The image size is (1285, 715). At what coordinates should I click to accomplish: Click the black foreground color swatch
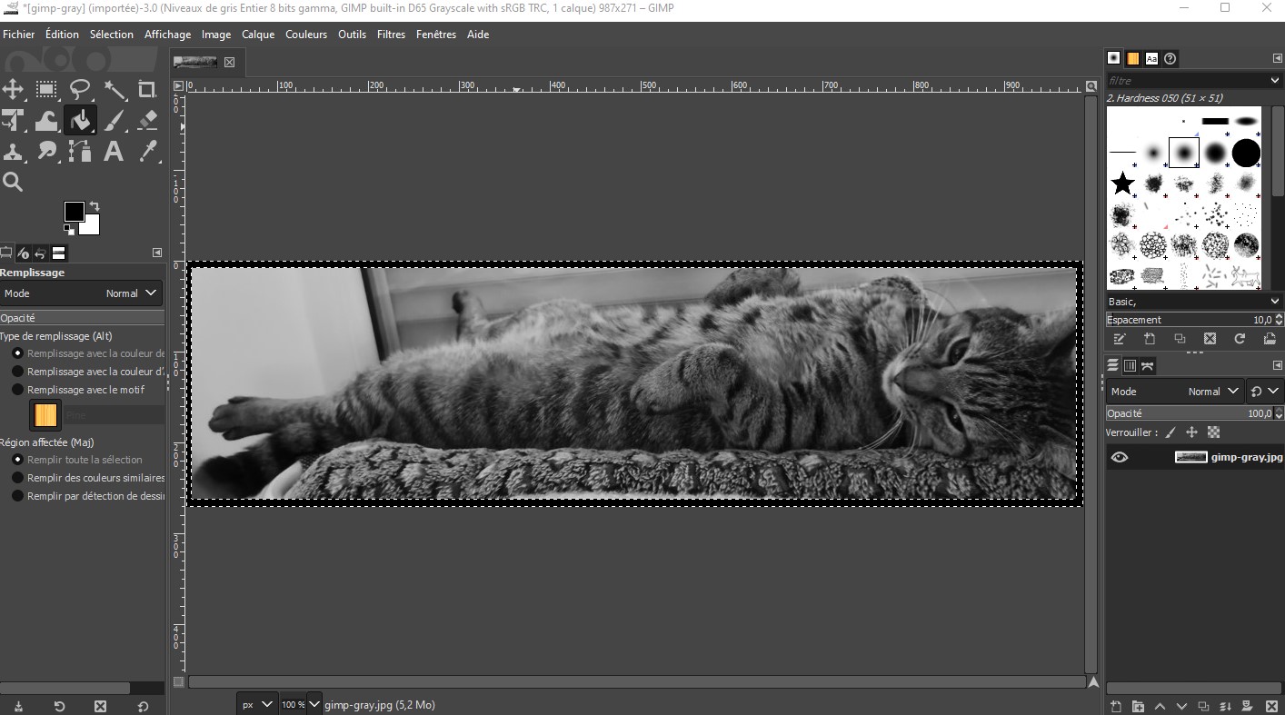coord(74,212)
